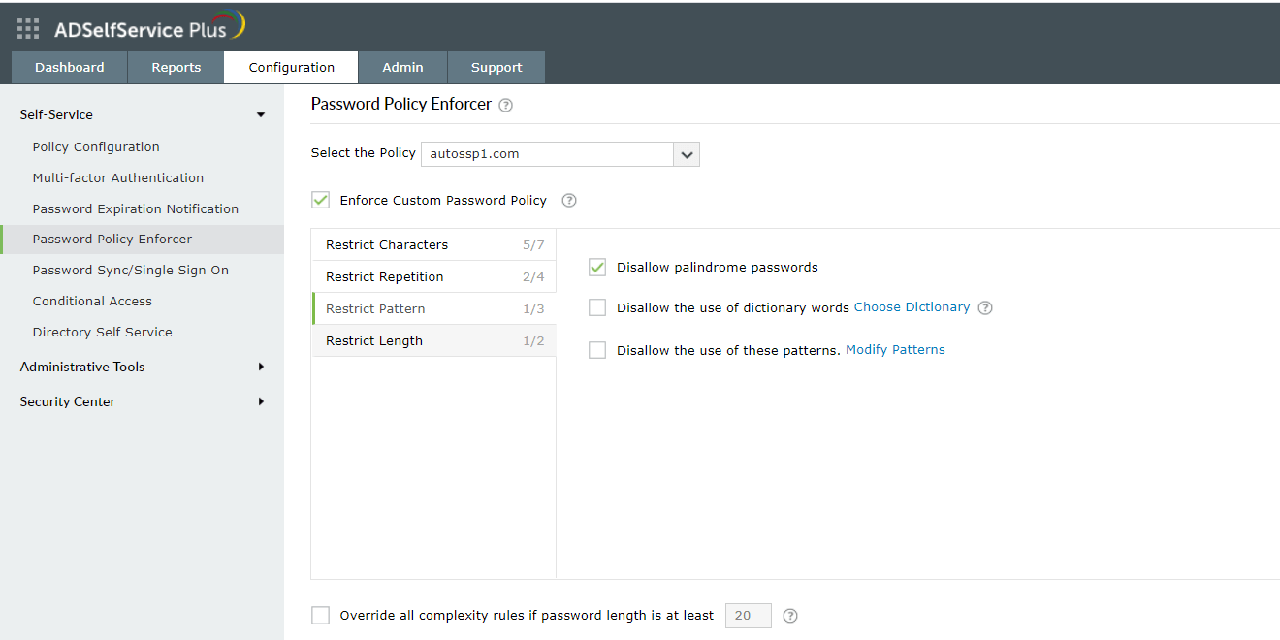Toggle Disallow palindrome passwords checkbox
The height and width of the screenshot is (640, 1280).
point(597,267)
